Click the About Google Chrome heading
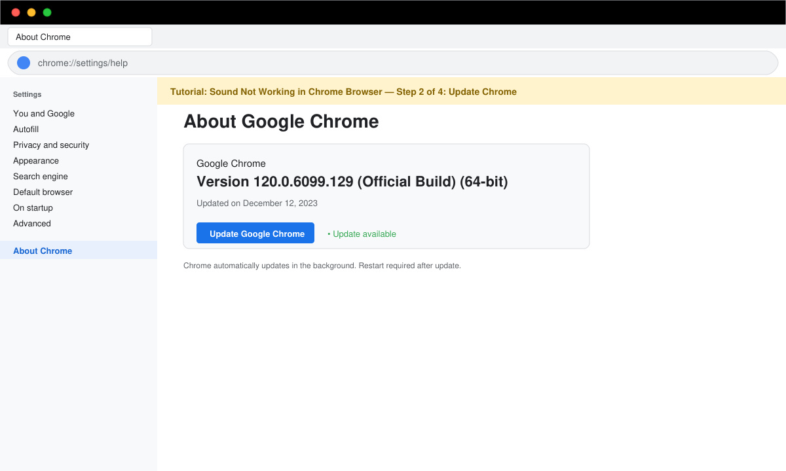 coord(281,121)
